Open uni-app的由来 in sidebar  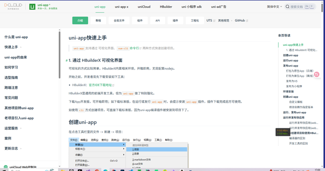16,57
